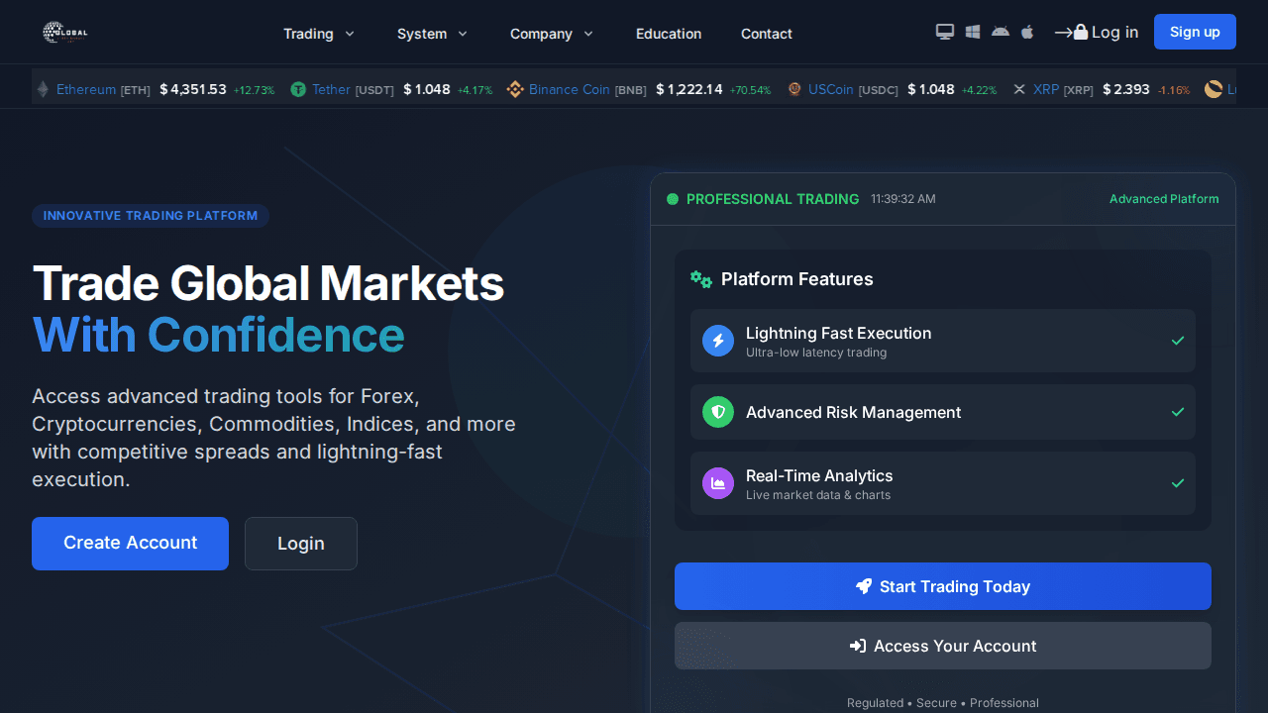
Task: Click the Lightning Fast Execution bolt icon
Action: 718,341
